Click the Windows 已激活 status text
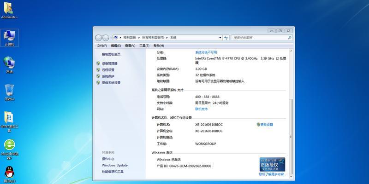369x184 pixels. 168,160
